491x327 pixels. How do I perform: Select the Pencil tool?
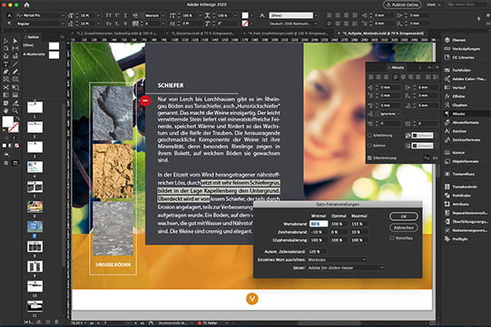(15, 72)
